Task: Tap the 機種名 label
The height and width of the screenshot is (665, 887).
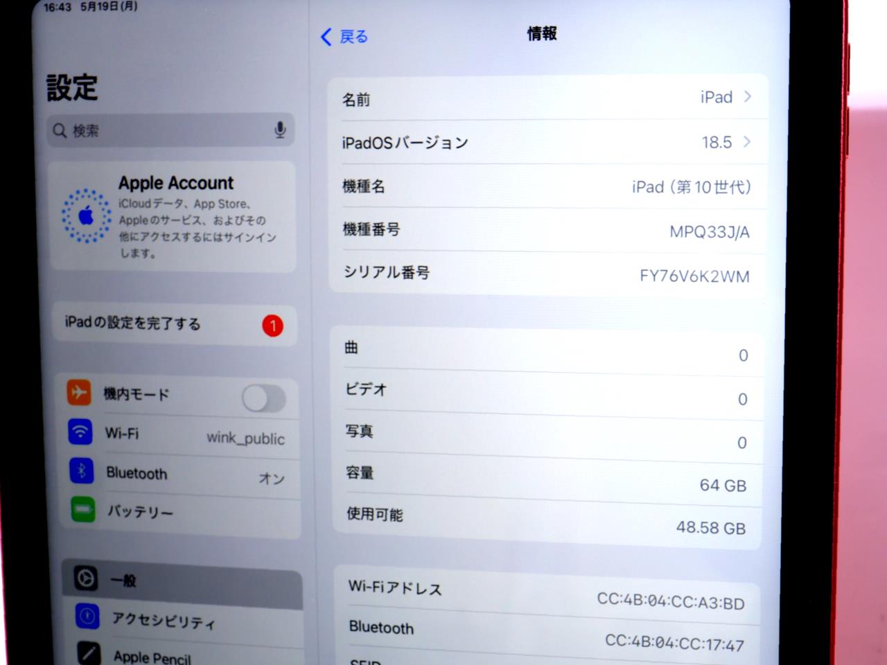Action: 364,186
